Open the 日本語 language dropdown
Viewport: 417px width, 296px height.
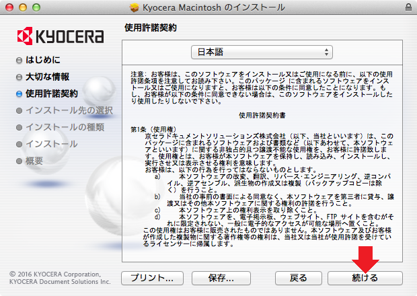click(x=262, y=52)
